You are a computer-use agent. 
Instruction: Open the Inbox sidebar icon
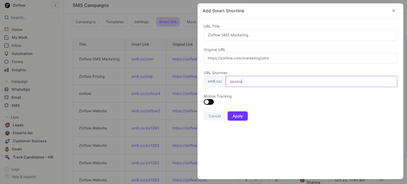click(6, 46)
